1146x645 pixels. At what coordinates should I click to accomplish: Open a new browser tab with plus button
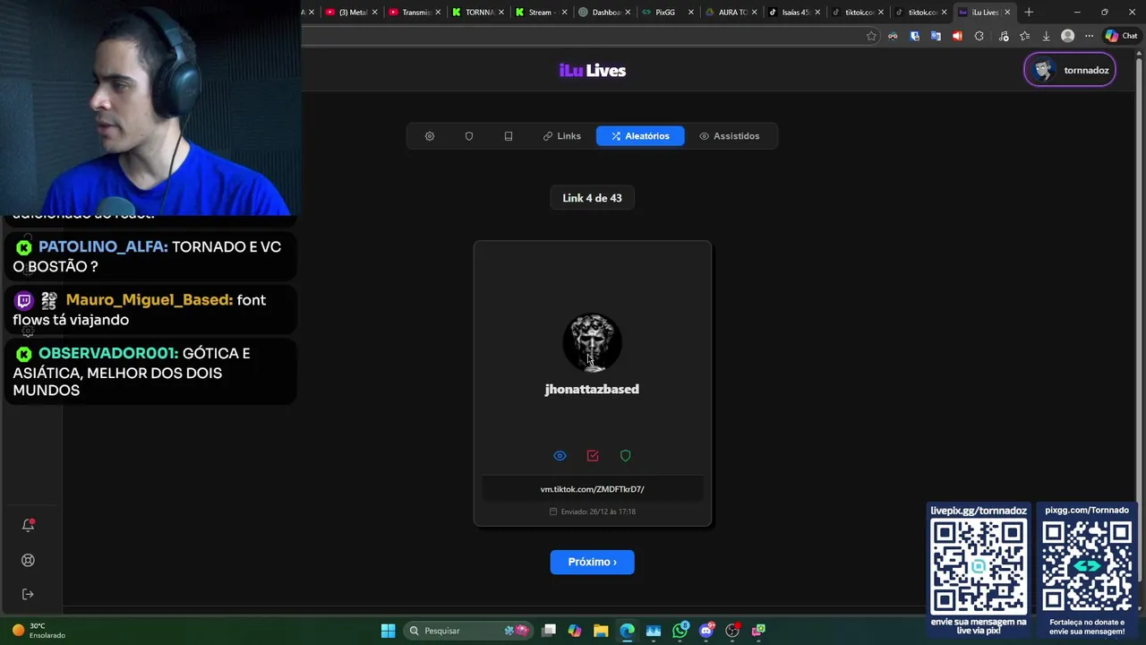click(1029, 12)
